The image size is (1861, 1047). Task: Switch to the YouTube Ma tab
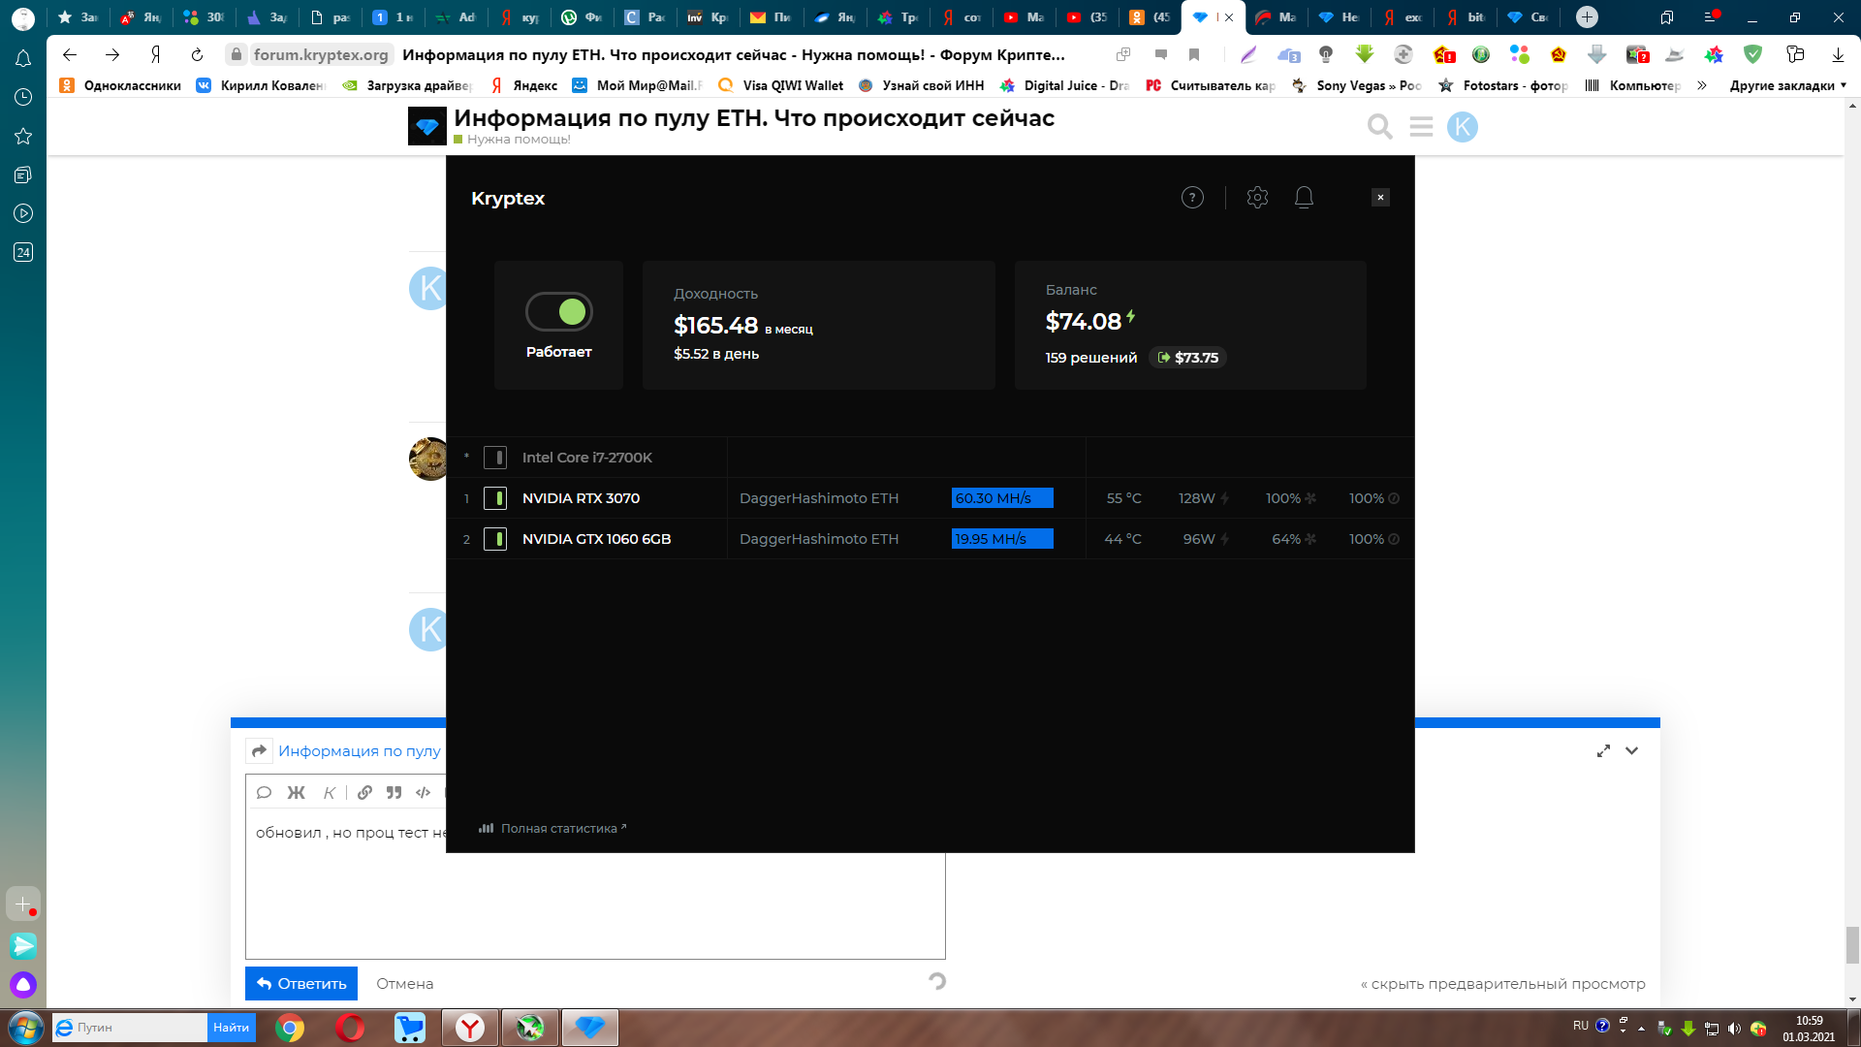tap(1023, 17)
